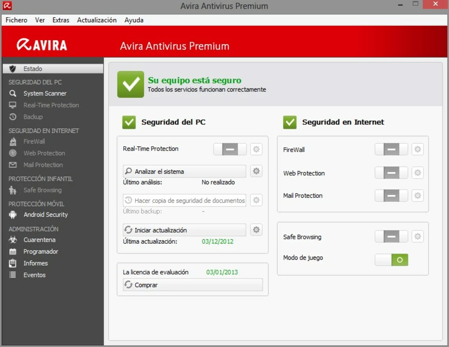449x347 pixels.
Task: Toggle the Web Protection switch
Action: coord(391,173)
